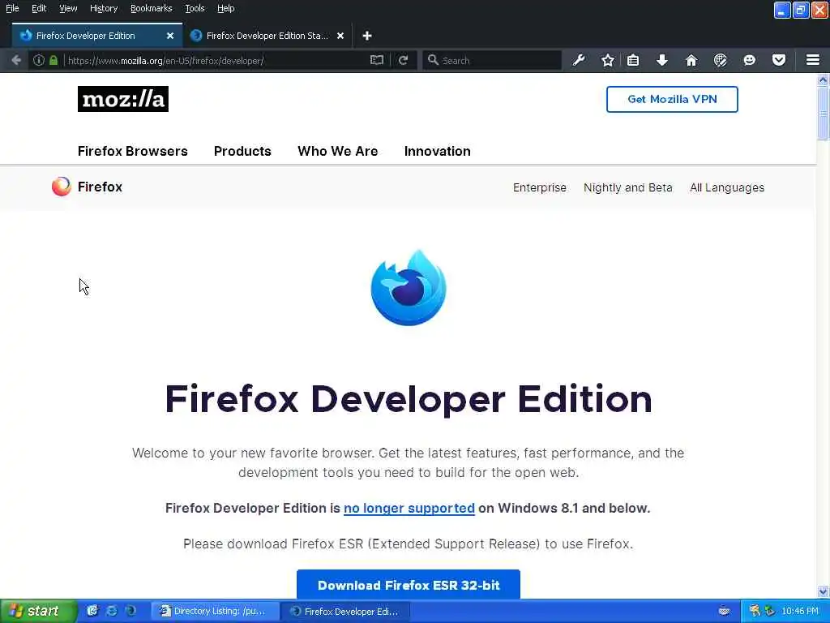Follow the no longer supported link
830x623 pixels.
[409, 508]
